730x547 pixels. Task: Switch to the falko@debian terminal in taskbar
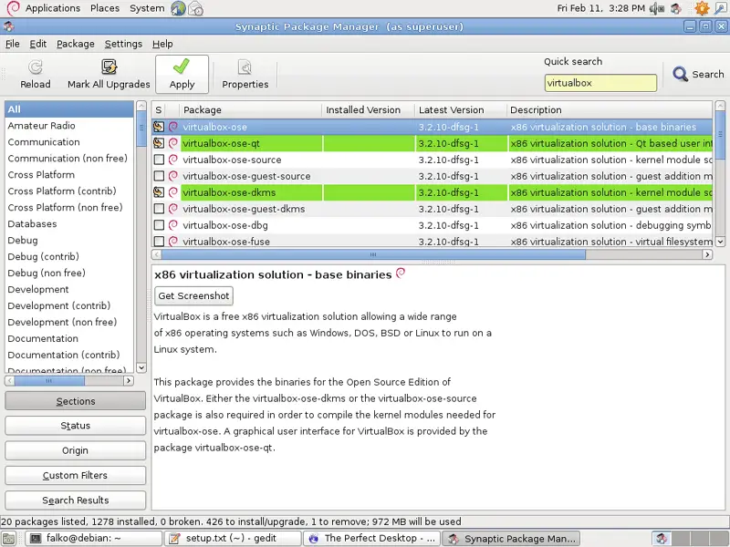(94, 538)
